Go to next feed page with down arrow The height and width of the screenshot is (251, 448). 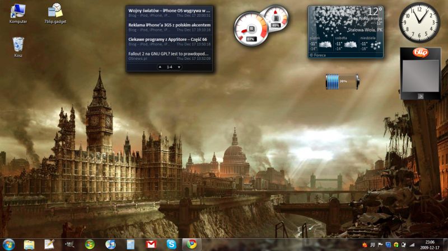pyautogui.click(x=179, y=67)
